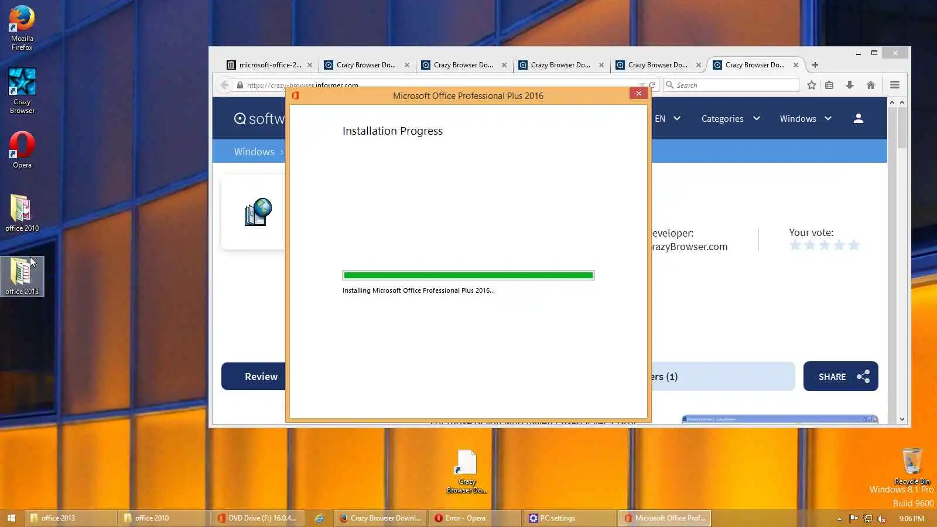Bookmark this page with the star icon
Image resolution: width=937 pixels, height=527 pixels.
812,85
